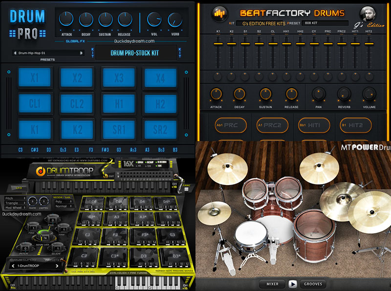Trigger the Beatfactory PRC pad
Image resolution: width=391 pixels, height=291 pixels.
[231, 125]
